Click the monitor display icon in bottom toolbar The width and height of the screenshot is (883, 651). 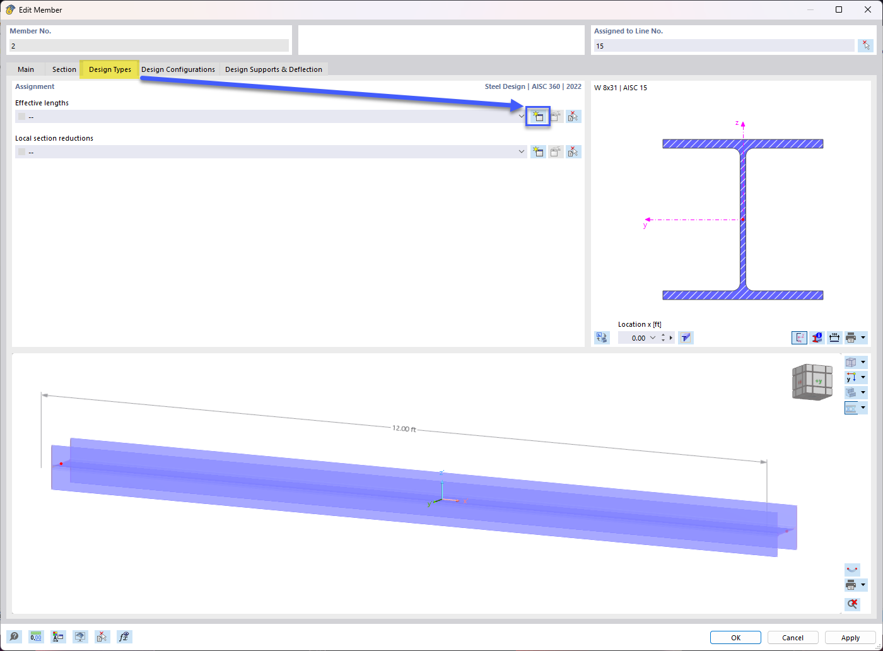[80, 636]
